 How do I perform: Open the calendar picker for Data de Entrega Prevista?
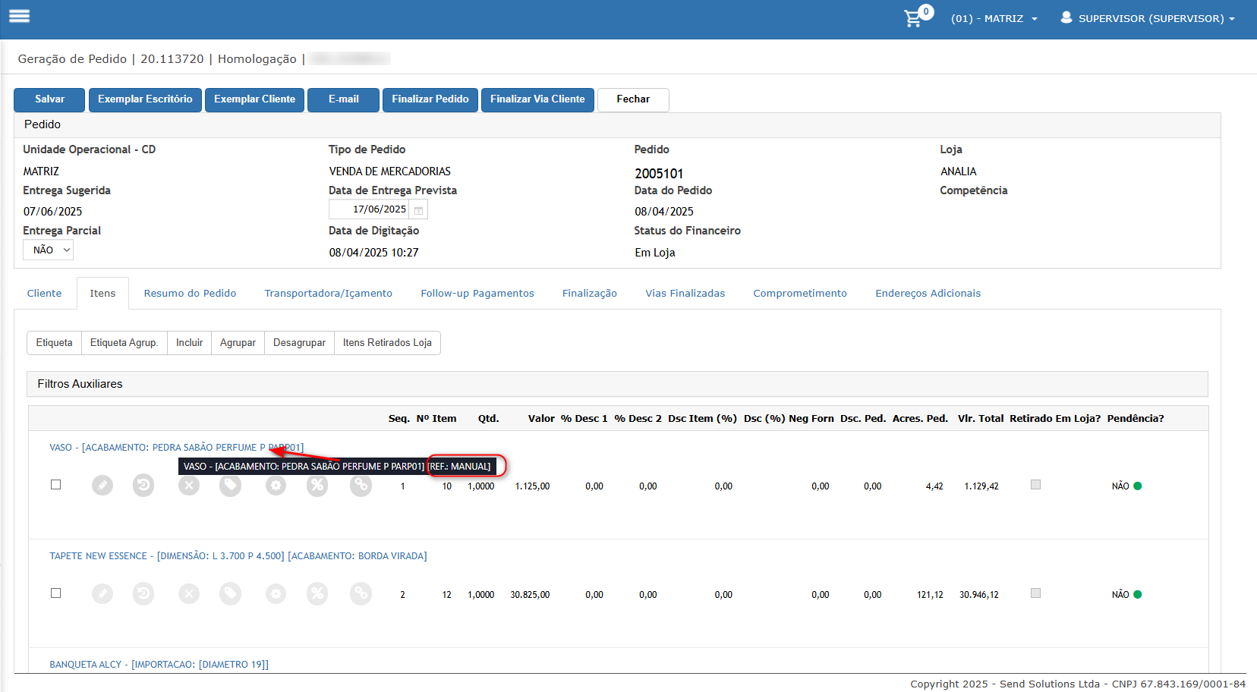click(x=418, y=210)
